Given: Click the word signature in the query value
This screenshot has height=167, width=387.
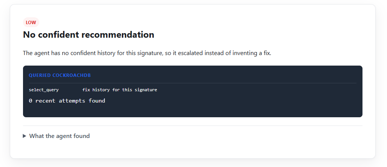Looking at the screenshot, I should pos(146,90).
